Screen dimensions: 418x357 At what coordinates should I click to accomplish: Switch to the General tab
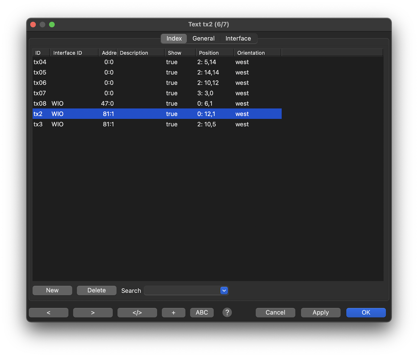(x=203, y=38)
